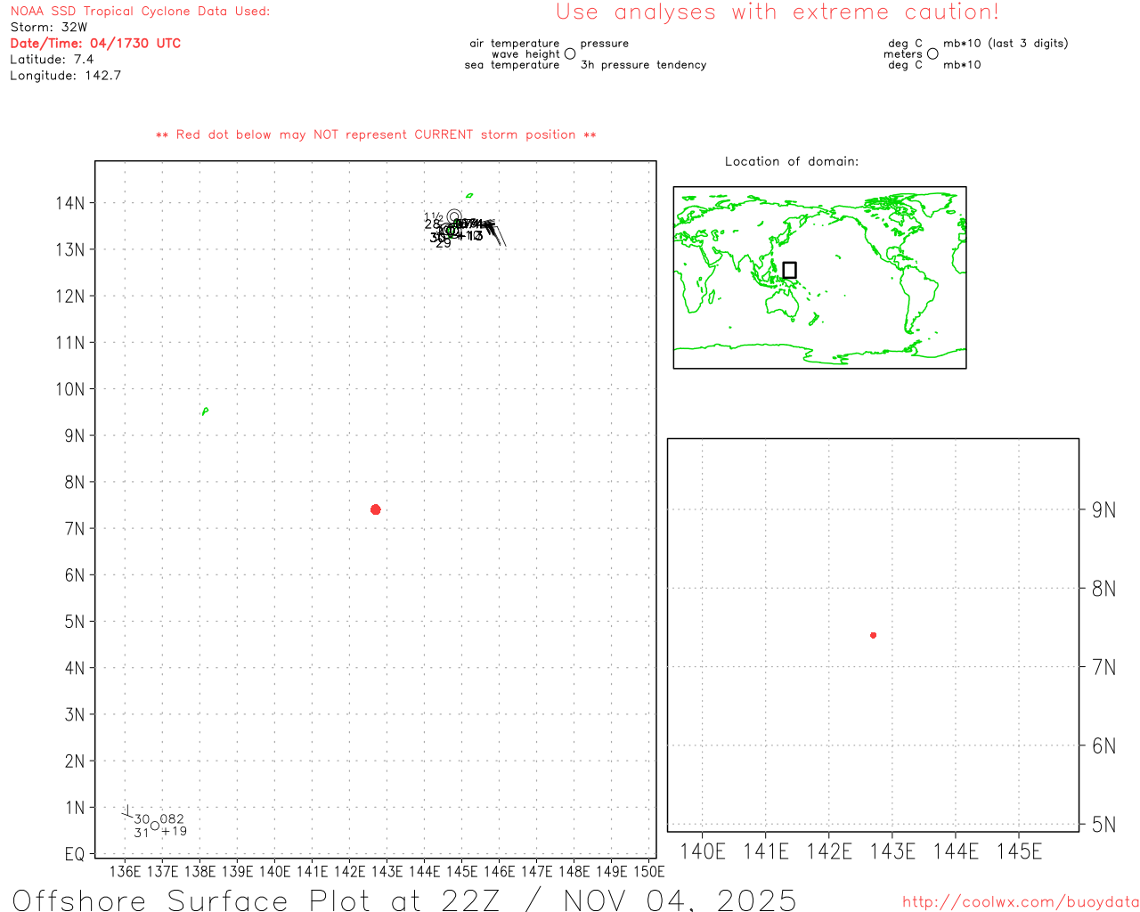Click the green island outline near 9N 138E
This screenshot has height=912, width=1140.
(205, 411)
